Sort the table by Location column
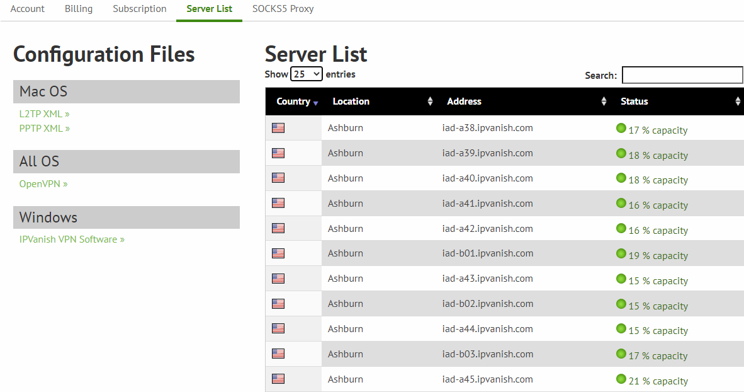This screenshot has height=392, width=744. tap(379, 101)
